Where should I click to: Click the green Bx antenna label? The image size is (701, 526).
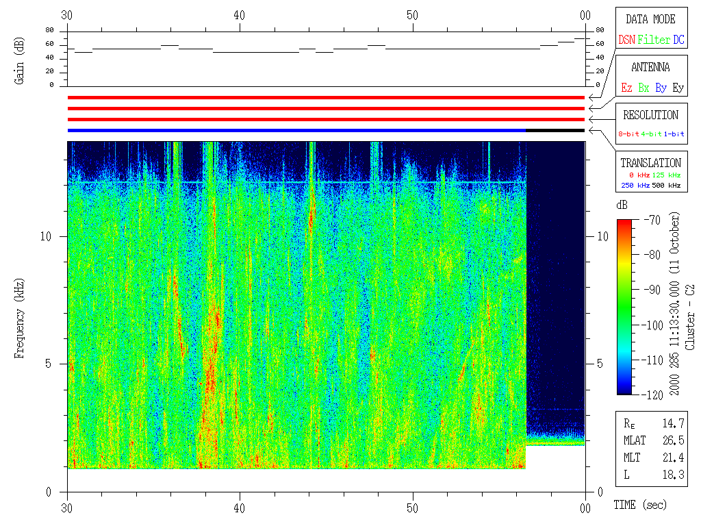point(643,88)
